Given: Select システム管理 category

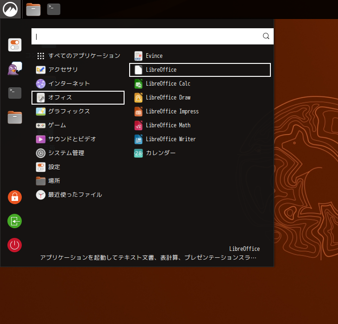Looking at the screenshot, I should coord(78,153).
